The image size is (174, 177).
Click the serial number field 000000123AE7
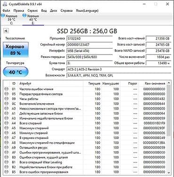pyautogui.click(x=90, y=45)
